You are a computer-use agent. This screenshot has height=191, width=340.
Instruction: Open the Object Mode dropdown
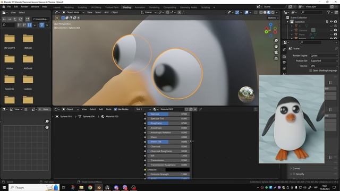click(73, 13)
